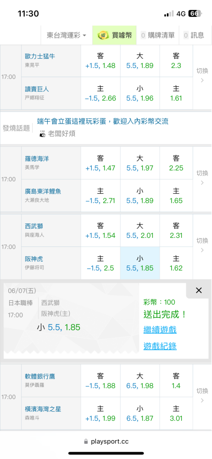Select 客 +1.5, 1.47 for 羅德海洋
The image size is (212, 459).
pos(100,163)
